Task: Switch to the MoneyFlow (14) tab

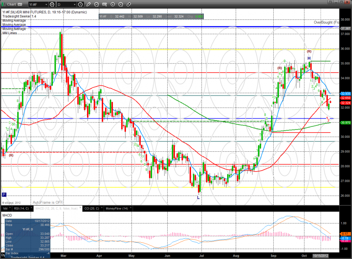Action: [116, 209]
